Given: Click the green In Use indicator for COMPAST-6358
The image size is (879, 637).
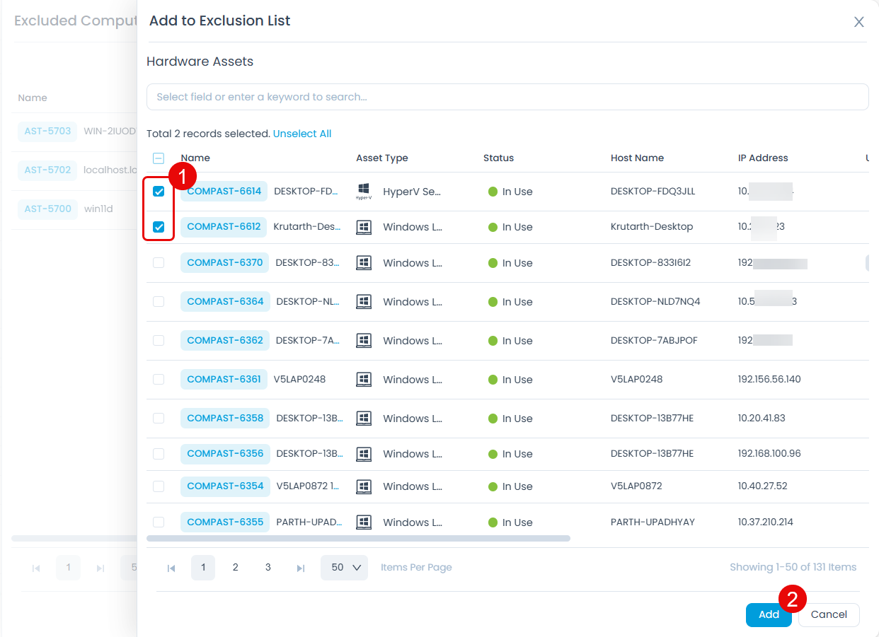Looking at the screenshot, I should tap(493, 419).
